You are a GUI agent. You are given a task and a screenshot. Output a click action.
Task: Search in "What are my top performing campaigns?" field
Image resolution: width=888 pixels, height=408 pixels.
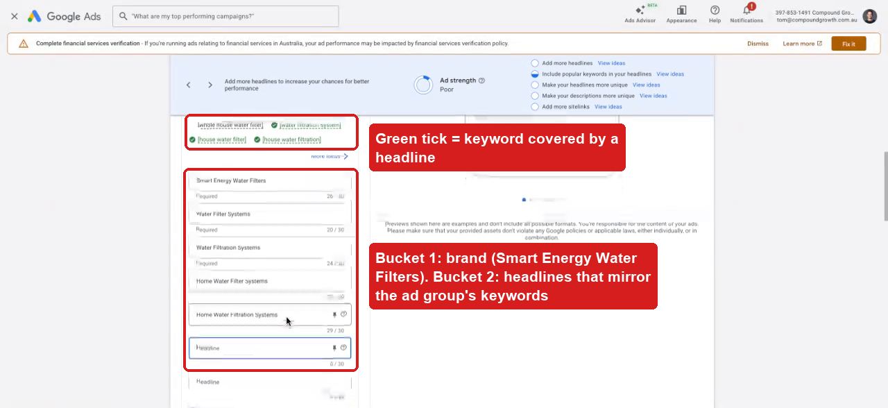[225, 16]
